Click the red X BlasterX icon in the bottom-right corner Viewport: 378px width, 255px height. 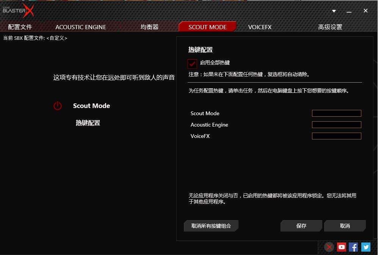(x=329, y=247)
